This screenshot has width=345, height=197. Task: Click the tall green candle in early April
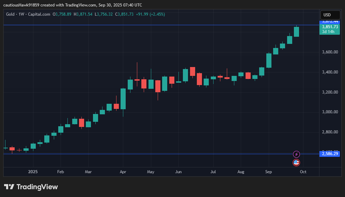coord(123,99)
